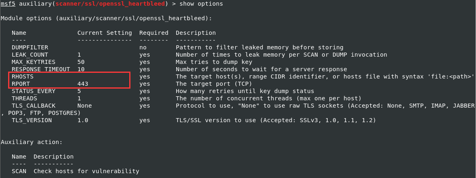This screenshot has height=178, width=476.
Task: Click the MAX_KEYTRIES value 50
Action: [81, 62]
